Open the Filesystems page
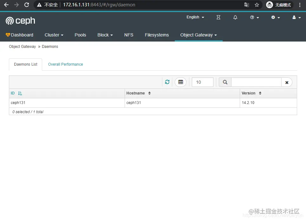Image resolution: width=306 pixels, height=221 pixels. 157,35
